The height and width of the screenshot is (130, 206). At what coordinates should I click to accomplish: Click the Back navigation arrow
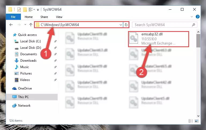coord(11,25)
